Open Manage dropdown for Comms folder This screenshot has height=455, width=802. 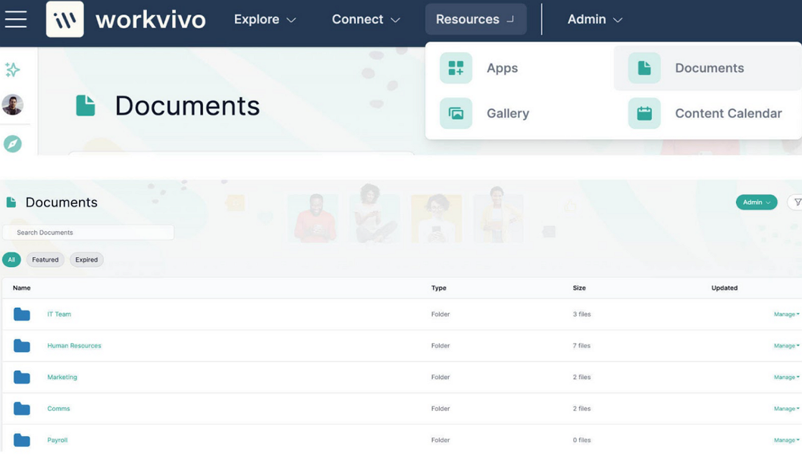(x=786, y=409)
